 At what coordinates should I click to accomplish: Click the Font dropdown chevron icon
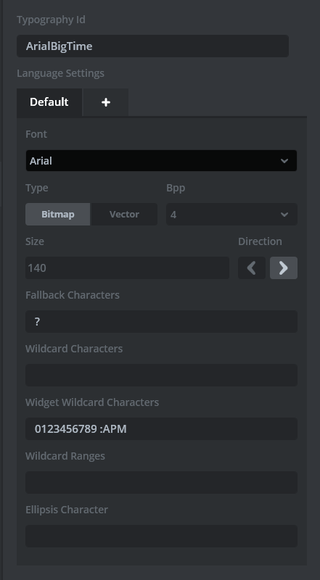coord(284,161)
